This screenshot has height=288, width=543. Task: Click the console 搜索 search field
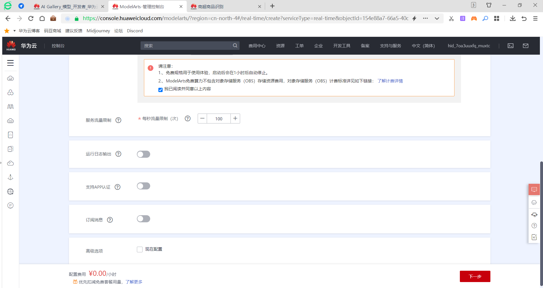pos(187,46)
